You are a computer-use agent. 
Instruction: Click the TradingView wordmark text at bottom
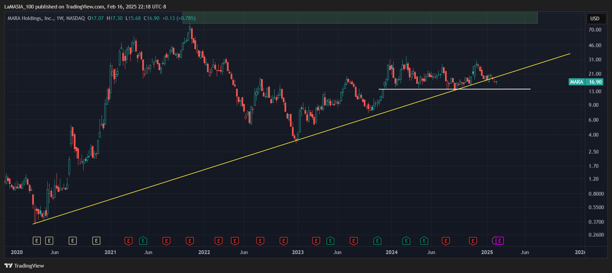click(29, 266)
